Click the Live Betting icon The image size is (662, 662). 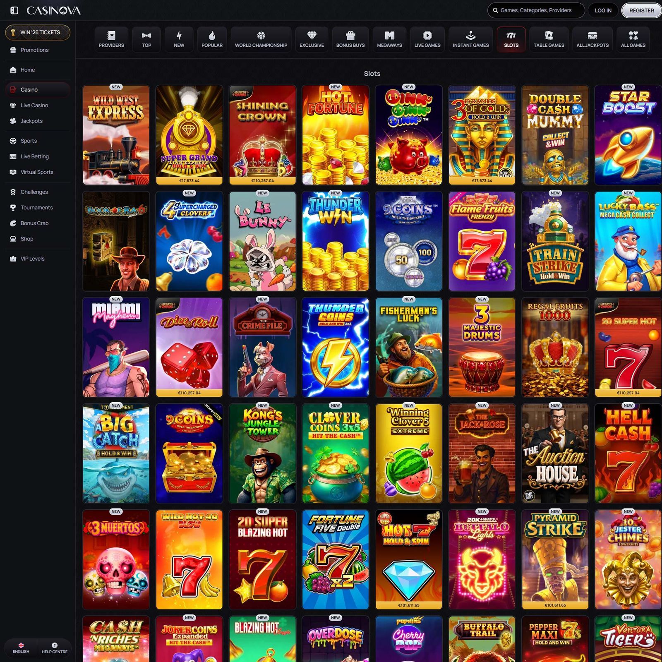[x=13, y=157]
